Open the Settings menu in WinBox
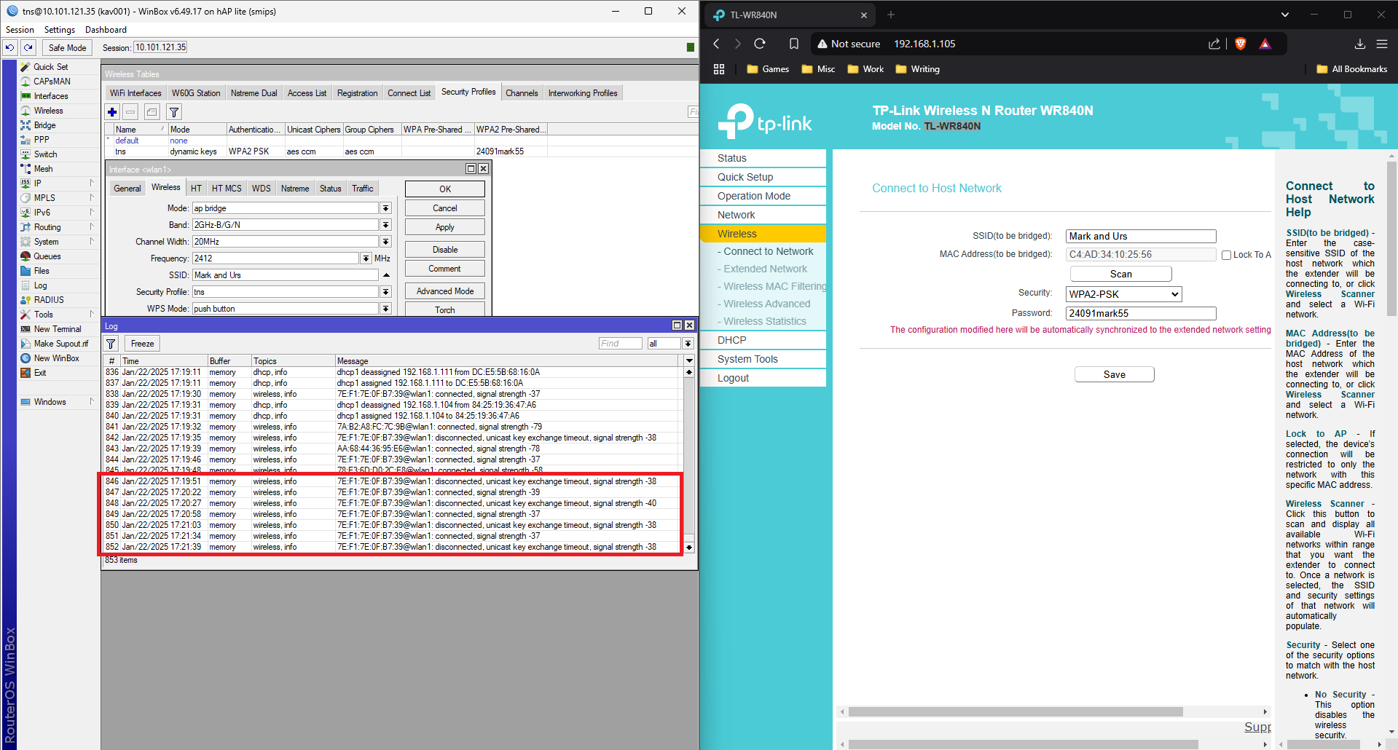 coord(60,30)
